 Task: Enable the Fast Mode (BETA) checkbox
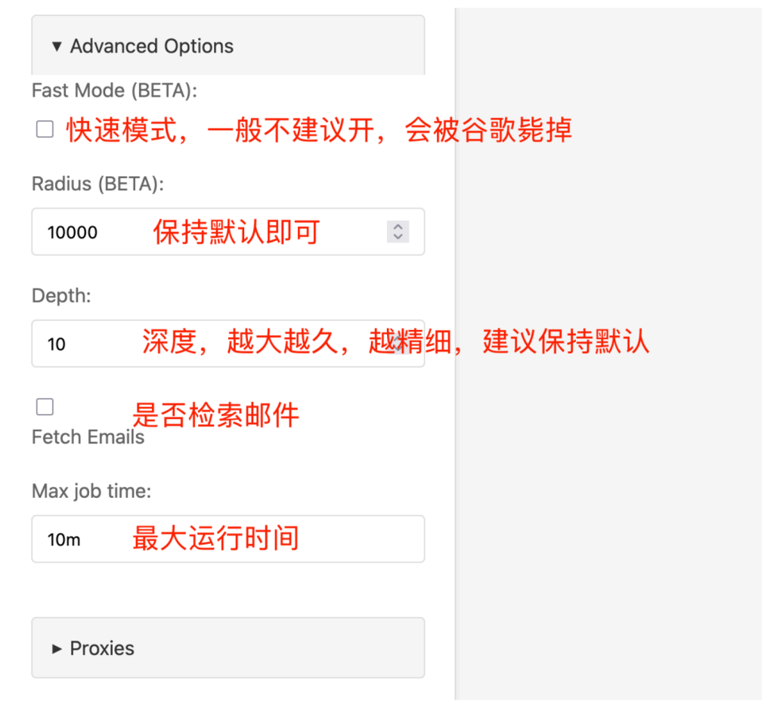click(x=45, y=129)
